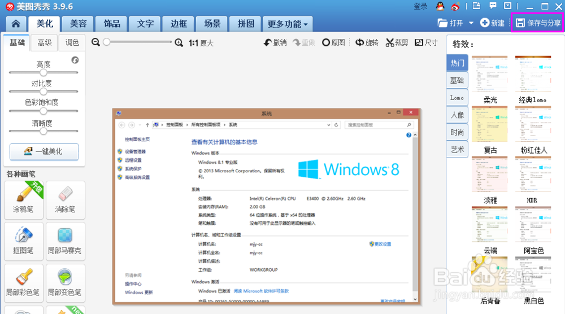Click the 对比度 contrast slider handle
The height and width of the screenshot is (314, 565).
pos(44,91)
